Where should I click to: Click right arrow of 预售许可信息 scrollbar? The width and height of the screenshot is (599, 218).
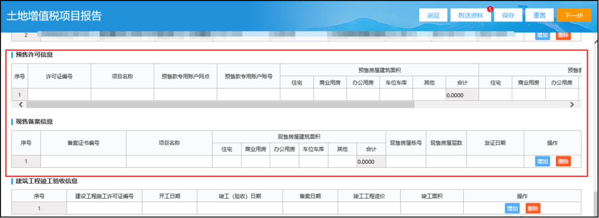click(572, 104)
